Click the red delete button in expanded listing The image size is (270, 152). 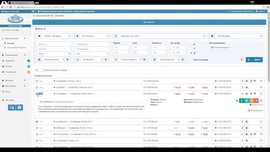coord(256,100)
